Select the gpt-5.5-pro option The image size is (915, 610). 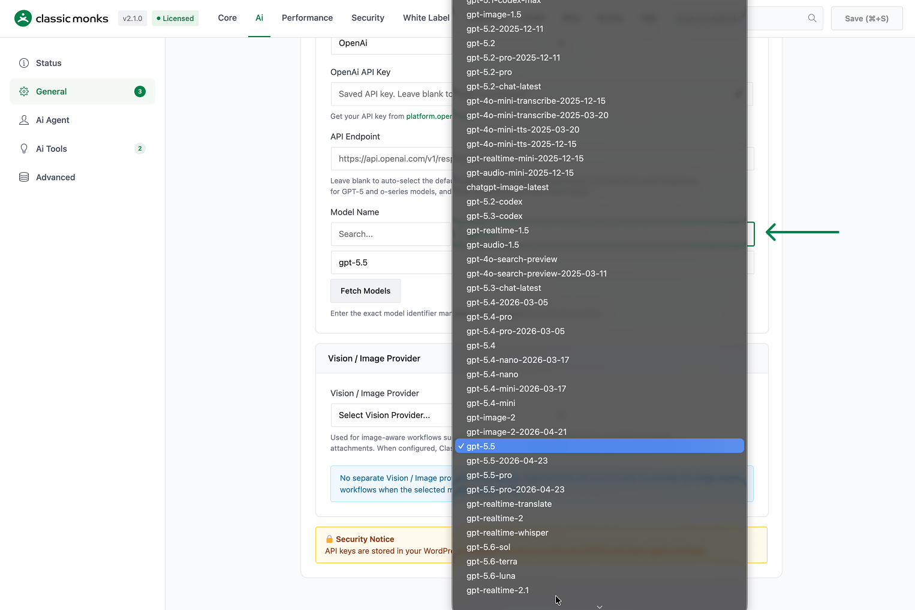[600, 475]
